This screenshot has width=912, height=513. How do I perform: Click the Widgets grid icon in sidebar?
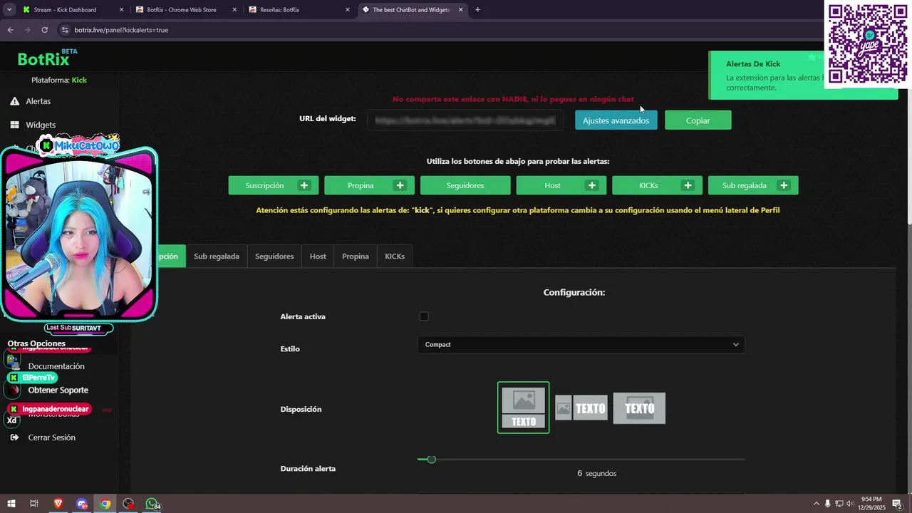click(x=14, y=125)
